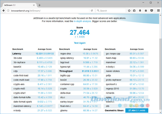Select the base64 score 10.49 ± 2.129

(45, 67)
